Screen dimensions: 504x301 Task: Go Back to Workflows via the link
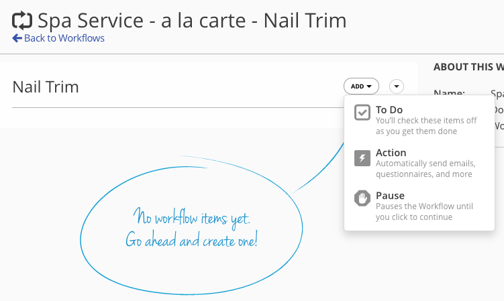click(64, 38)
